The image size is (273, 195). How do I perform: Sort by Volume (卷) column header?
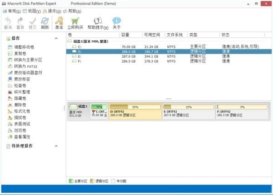tap(93, 35)
